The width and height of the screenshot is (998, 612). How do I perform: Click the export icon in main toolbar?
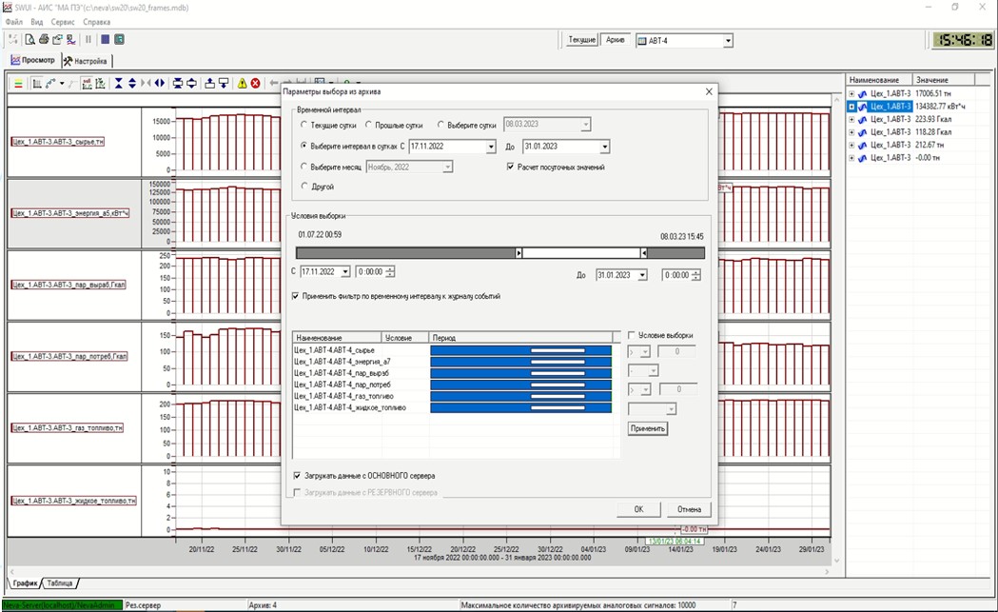[57, 39]
